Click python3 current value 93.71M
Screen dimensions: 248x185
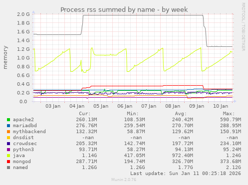(88, 150)
